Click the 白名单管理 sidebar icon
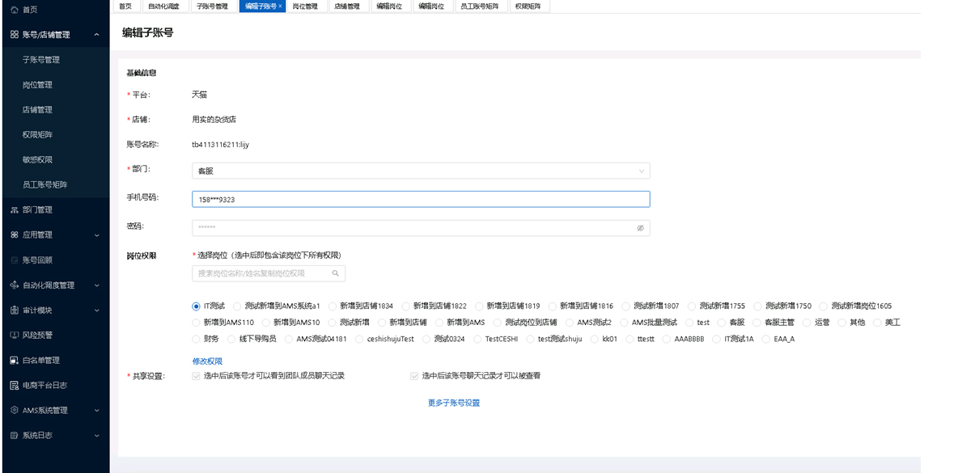This screenshot has height=473, width=975. (x=14, y=361)
